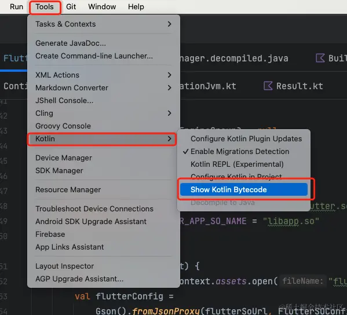Toggle Enable Migrations Detection

pos(244,152)
